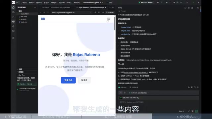This screenshot has height=119, width=212.
Task: Open Cue-Pro section more options
Action: 35,75
